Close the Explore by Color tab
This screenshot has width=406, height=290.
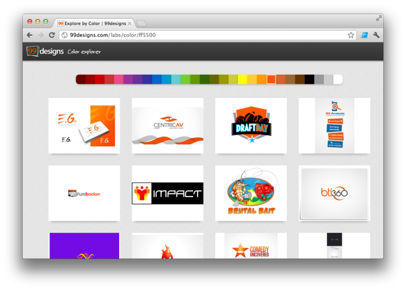tap(129, 23)
